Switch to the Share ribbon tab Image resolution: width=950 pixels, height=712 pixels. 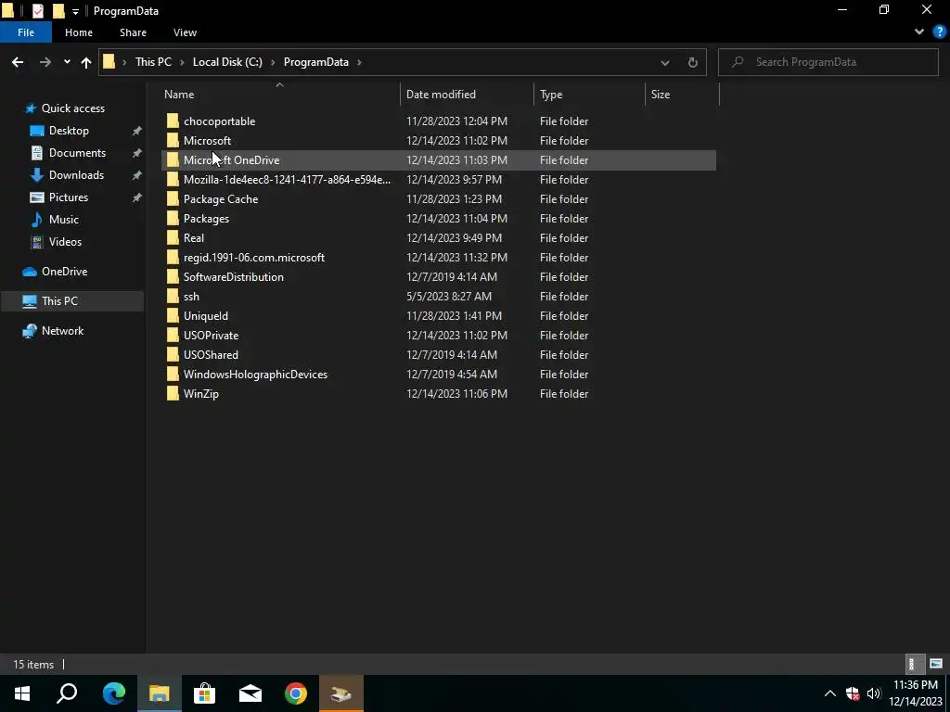(133, 32)
